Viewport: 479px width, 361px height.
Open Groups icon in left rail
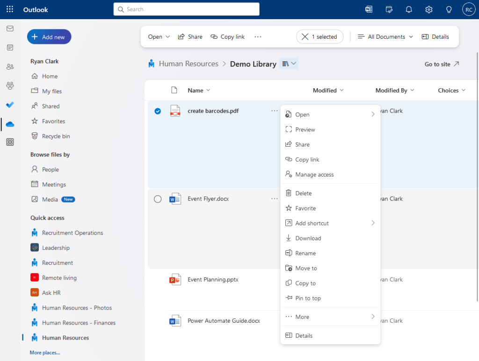[10, 85]
